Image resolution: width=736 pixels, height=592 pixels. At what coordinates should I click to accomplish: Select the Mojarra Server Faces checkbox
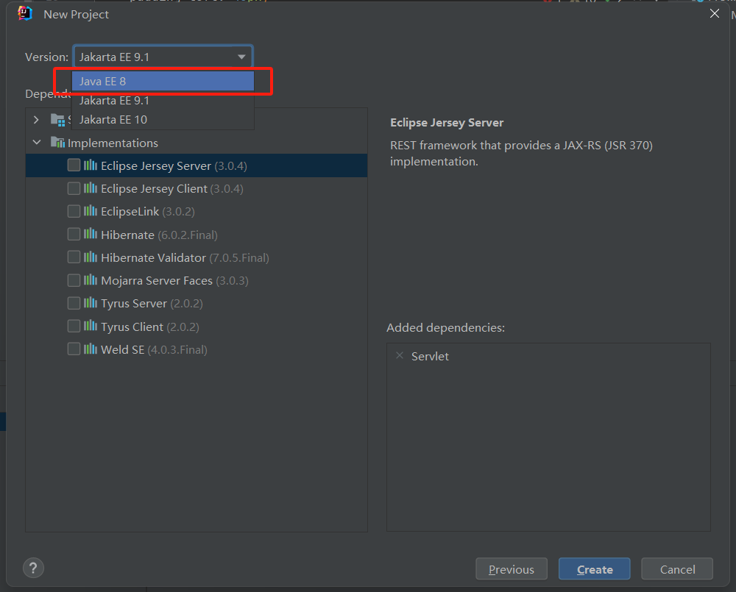pyautogui.click(x=74, y=280)
